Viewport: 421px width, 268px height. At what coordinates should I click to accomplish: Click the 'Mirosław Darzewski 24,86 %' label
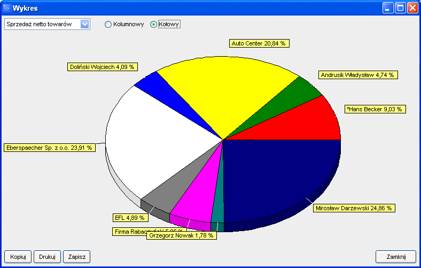pos(354,208)
